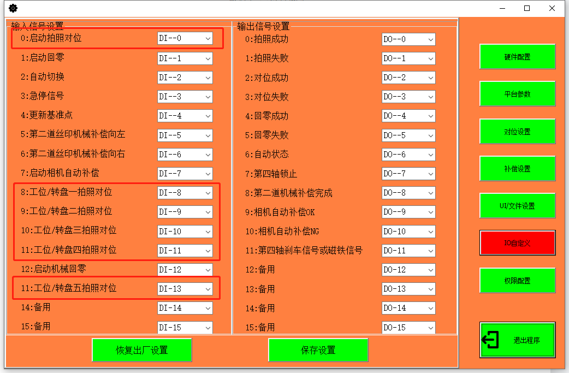Click the gear icon in title bar
Image resolution: width=569 pixels, height=373 pixels.
pos(13,8)
